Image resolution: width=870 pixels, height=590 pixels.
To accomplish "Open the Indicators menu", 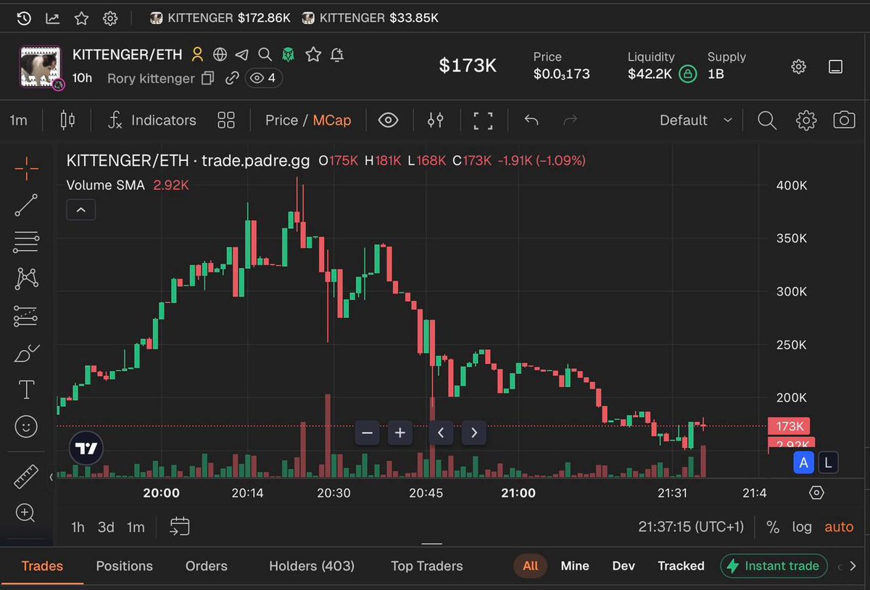I will click(x=152, y=120).
